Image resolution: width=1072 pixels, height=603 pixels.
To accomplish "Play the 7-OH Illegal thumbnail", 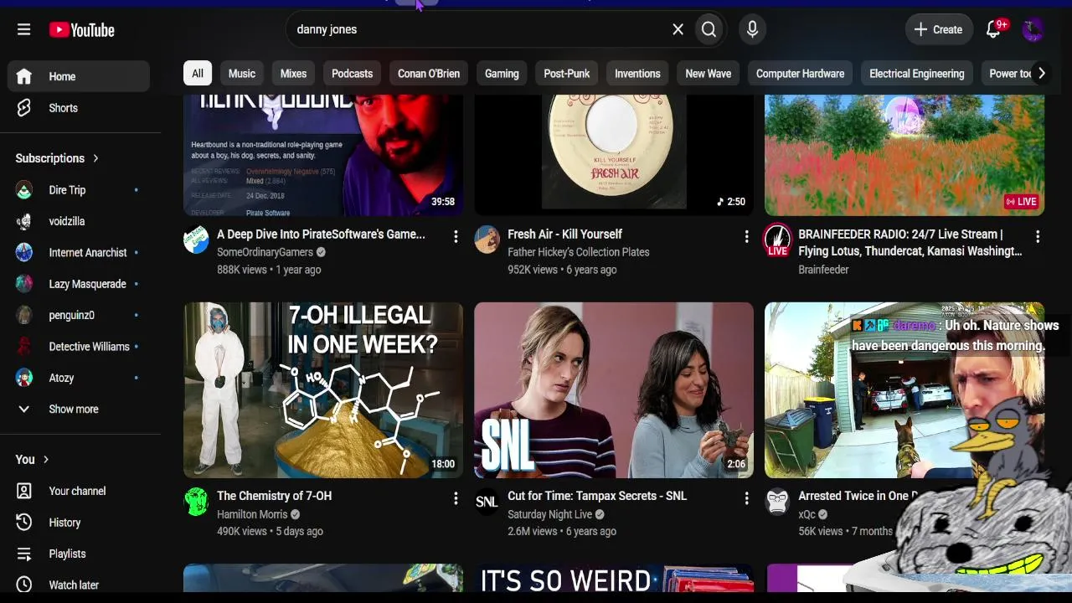I will [x=323, y=390].
